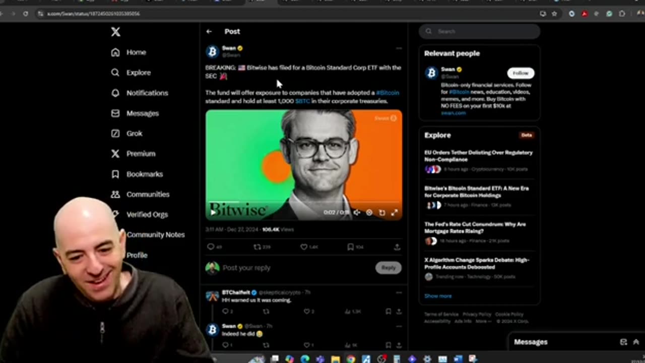Open X Algorithm Change Sparks Debate story
The image size is (645, 363).
pos(477,263)
